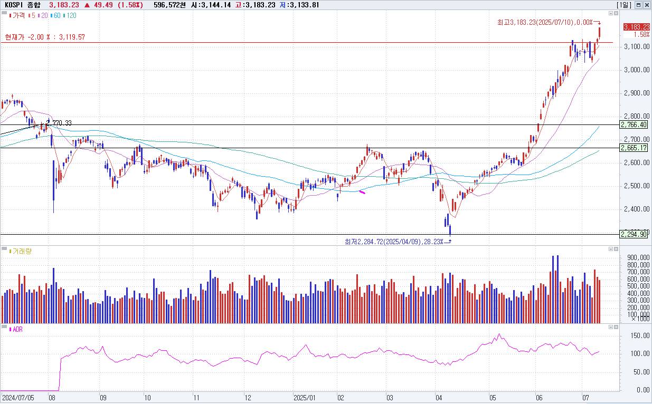The height and width of the screenshot is (404, 652).
Task: Click the 최저2,284.72(2025/04/09) annotation
Action: tap(394, 242)
